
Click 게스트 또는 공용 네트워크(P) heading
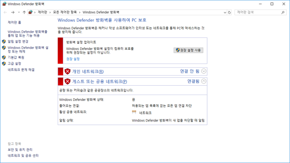tap(99, 81)
